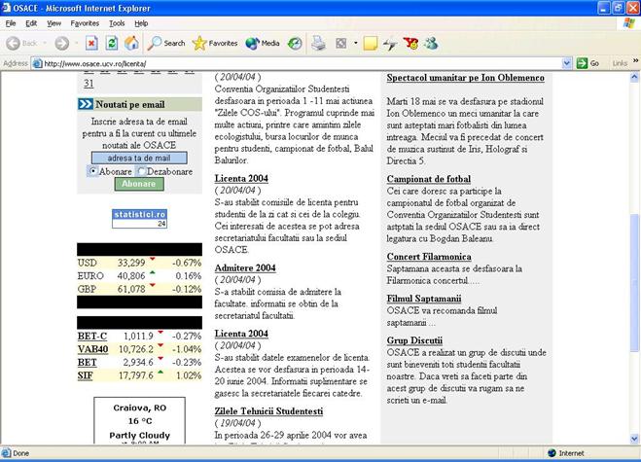Viewport: 641px width, 462px height.
Task: Open the Search toolbar button
Action: point(166,43)
